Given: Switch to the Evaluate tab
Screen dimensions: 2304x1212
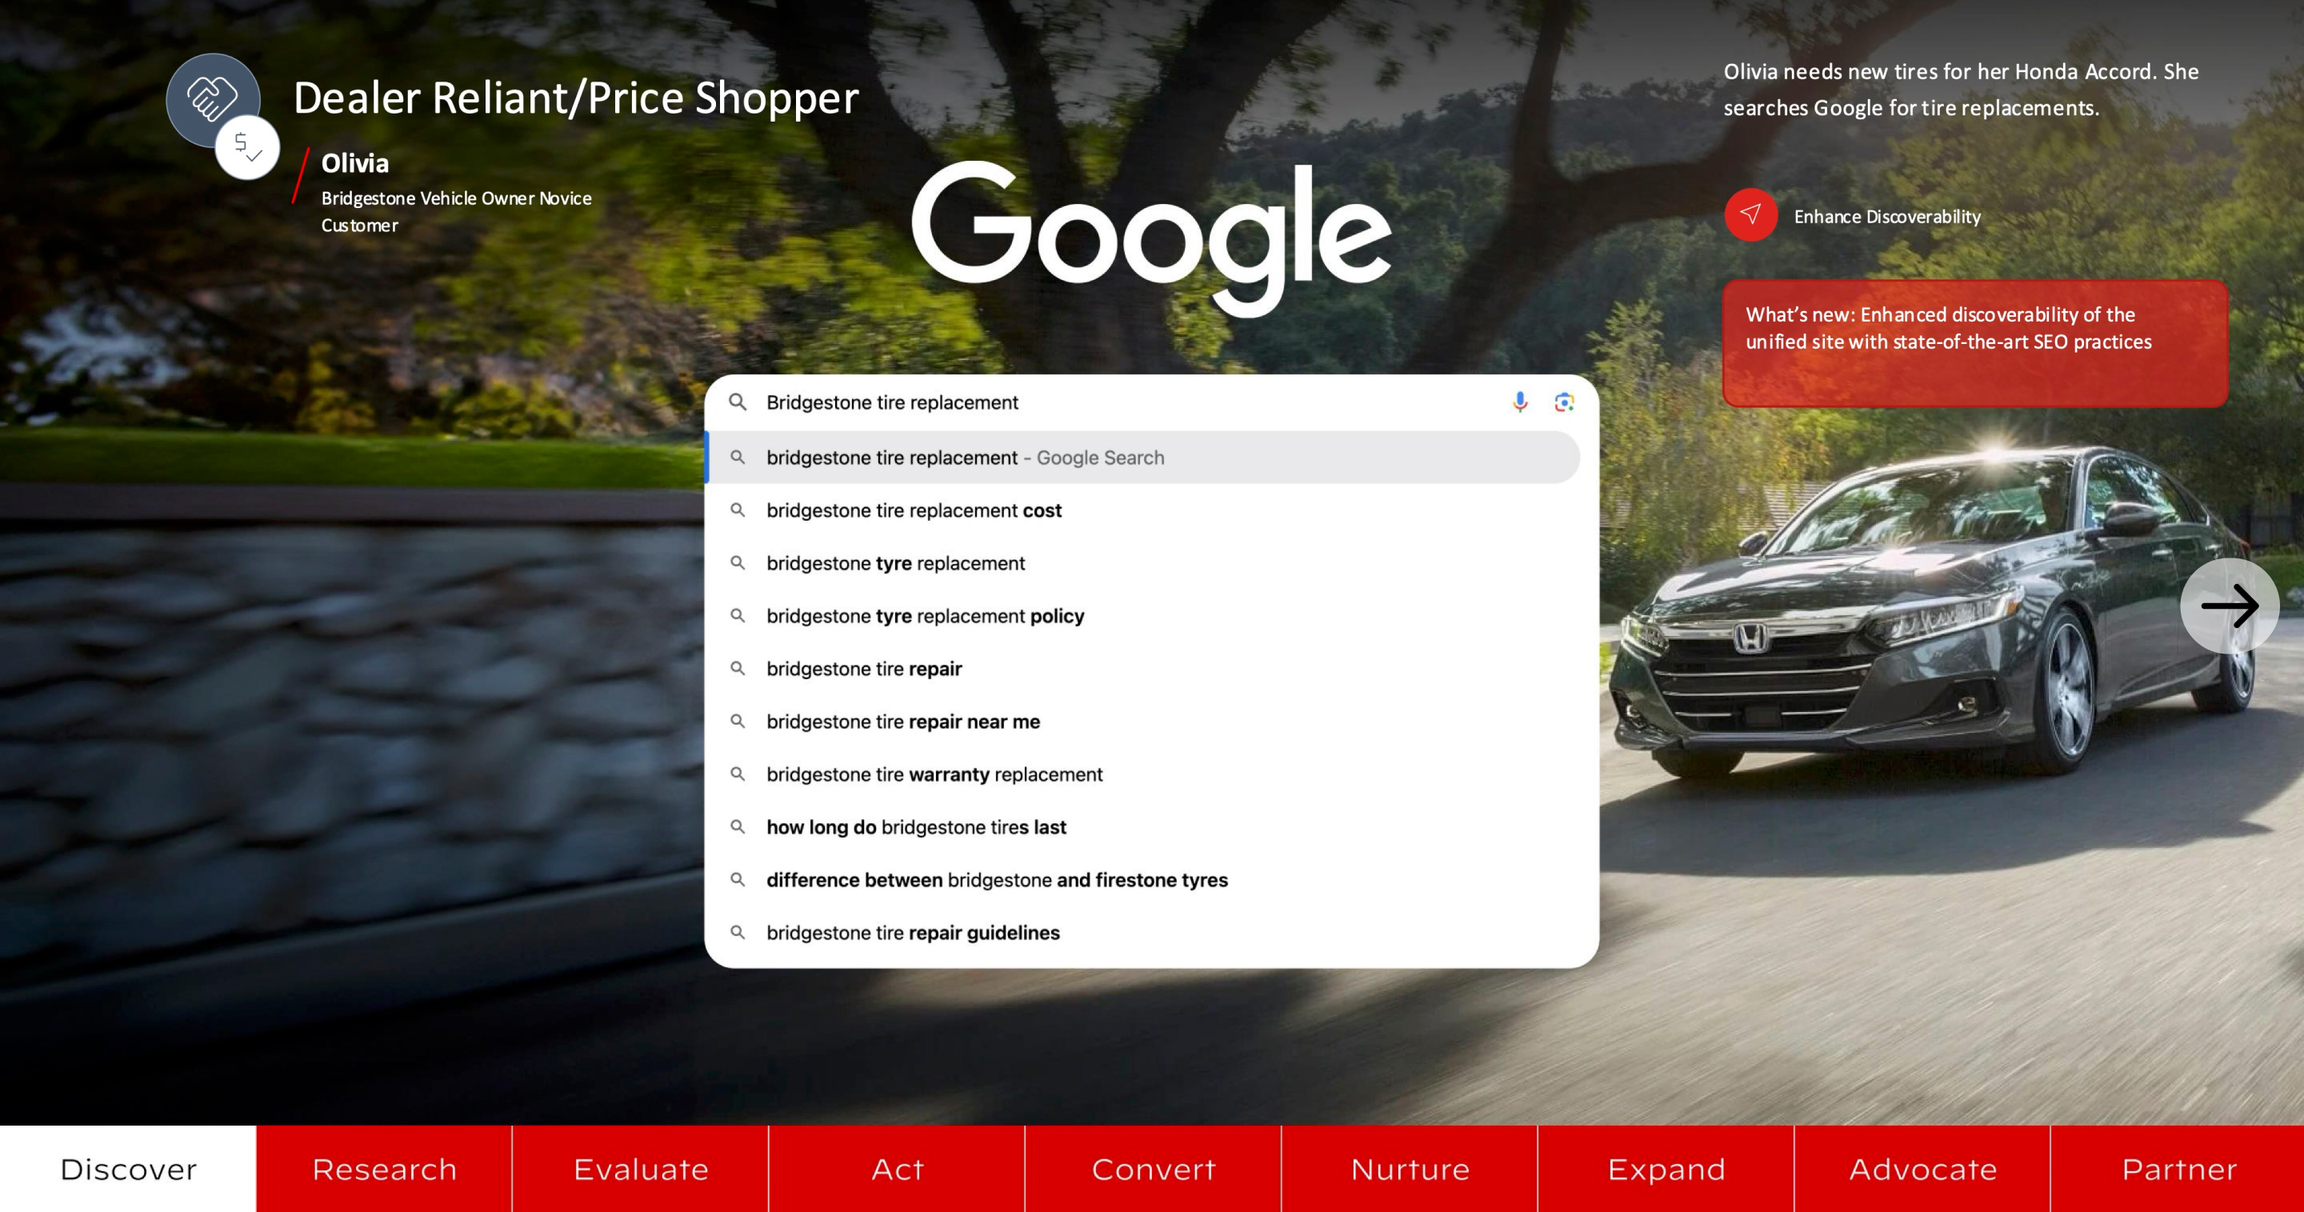Looking at the screenshot, I should point(640,1168).
